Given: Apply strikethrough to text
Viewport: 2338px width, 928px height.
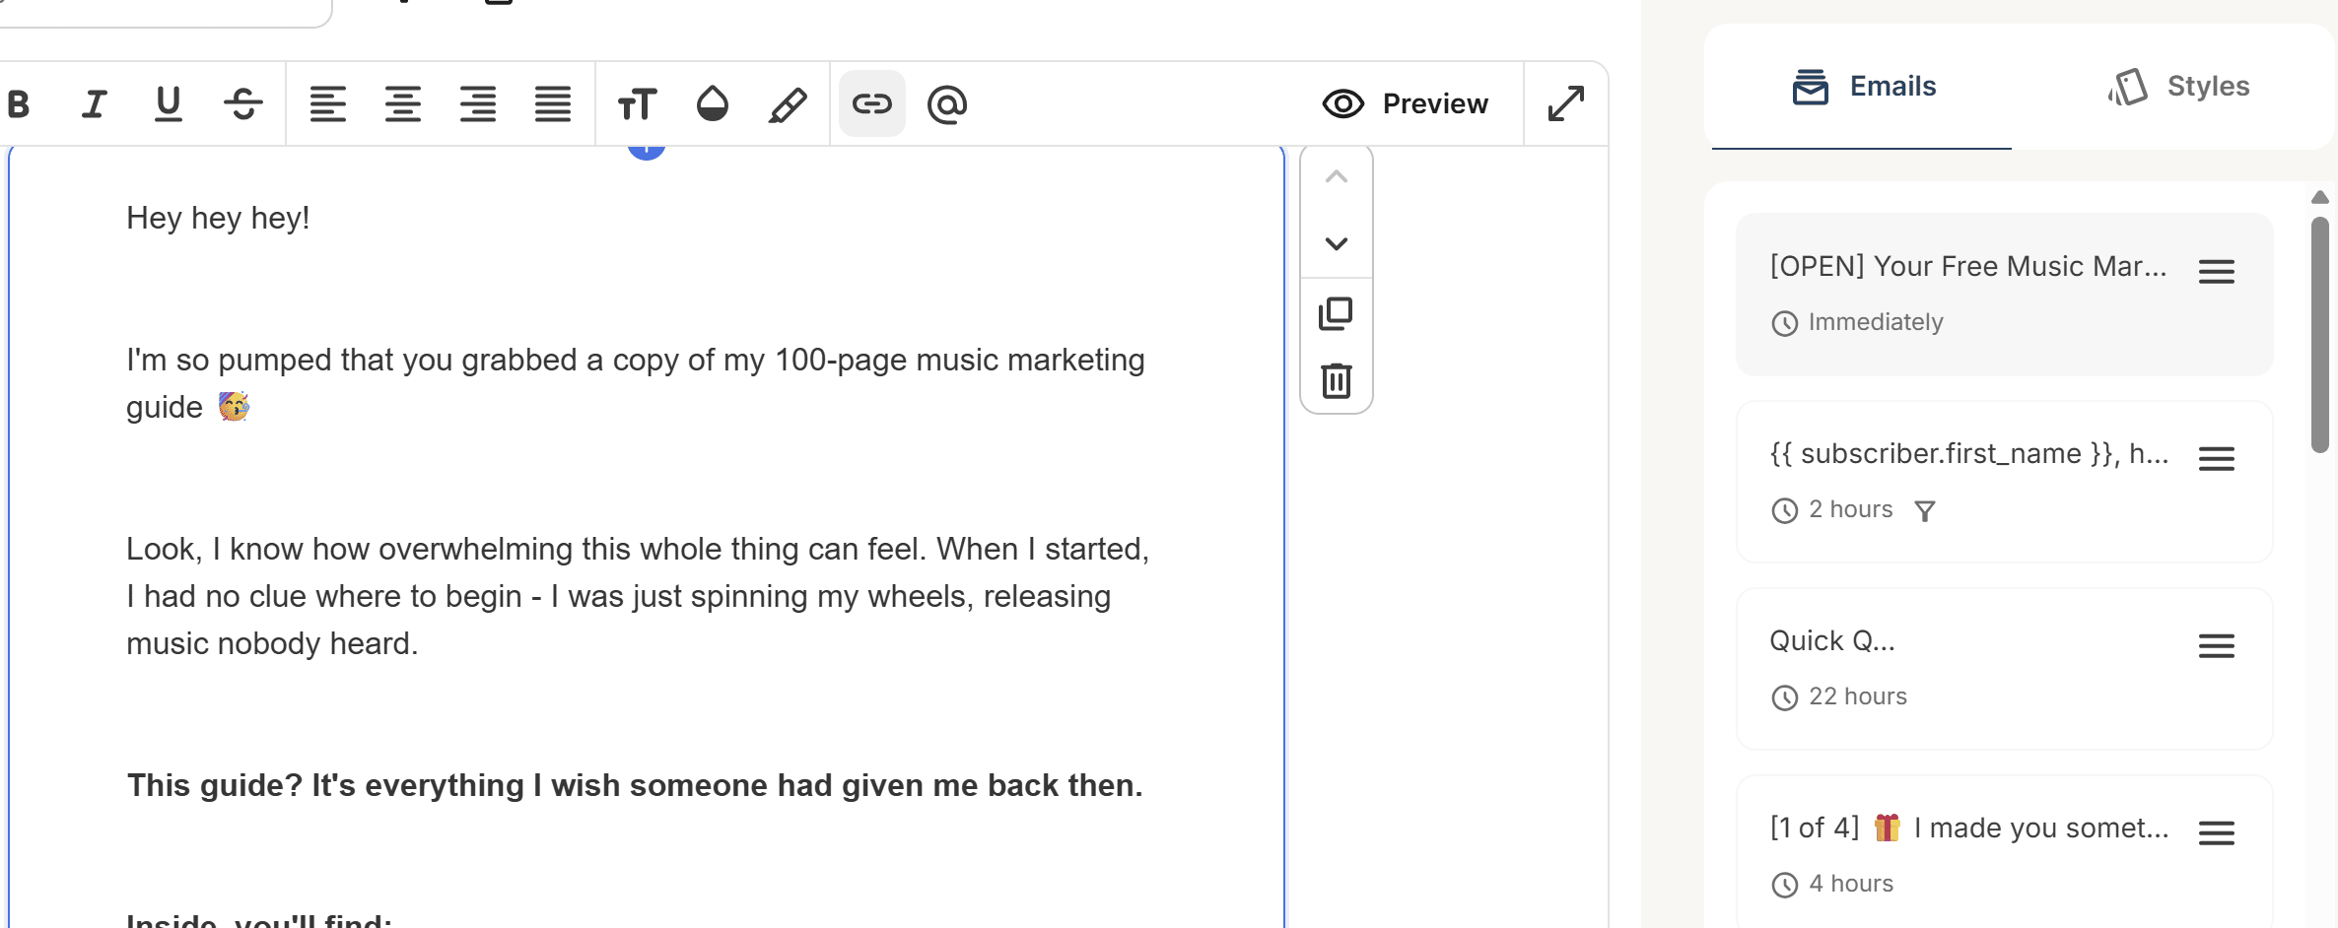Looking at the screenshot, I should [x=243, y=103].
